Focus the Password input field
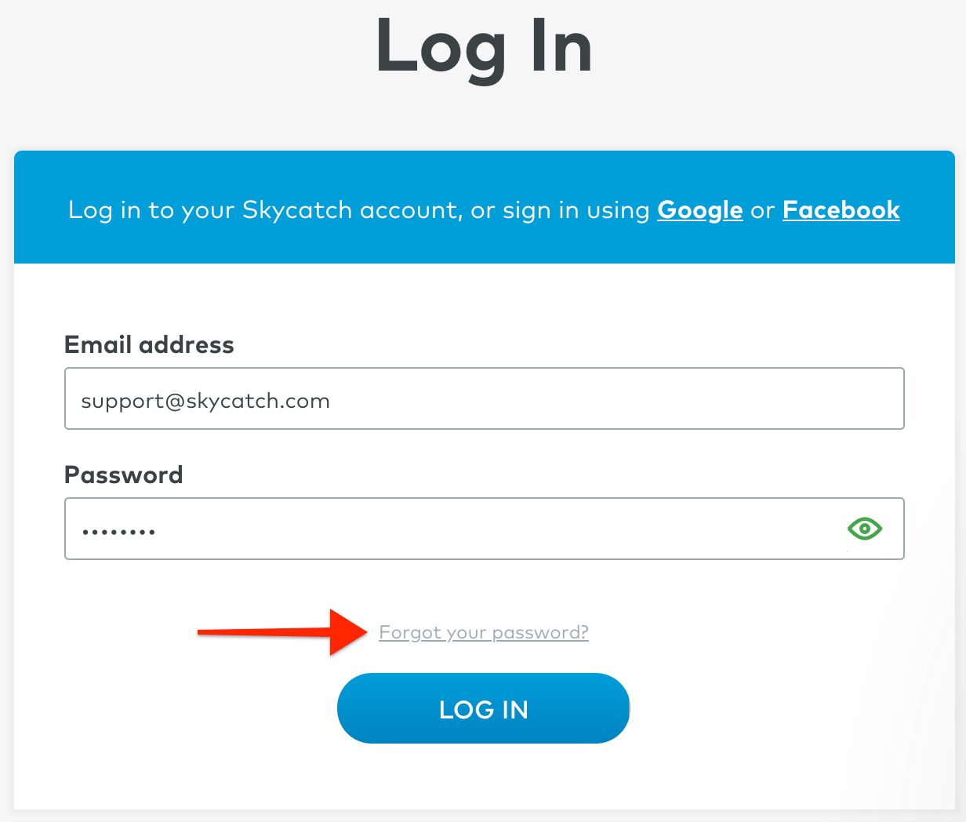The width and height of the screenshot is (966, 822). point(485,529)
